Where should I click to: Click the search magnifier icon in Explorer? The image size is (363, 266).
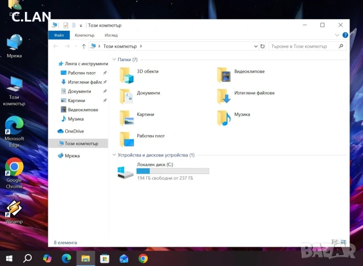pos(341,47)
